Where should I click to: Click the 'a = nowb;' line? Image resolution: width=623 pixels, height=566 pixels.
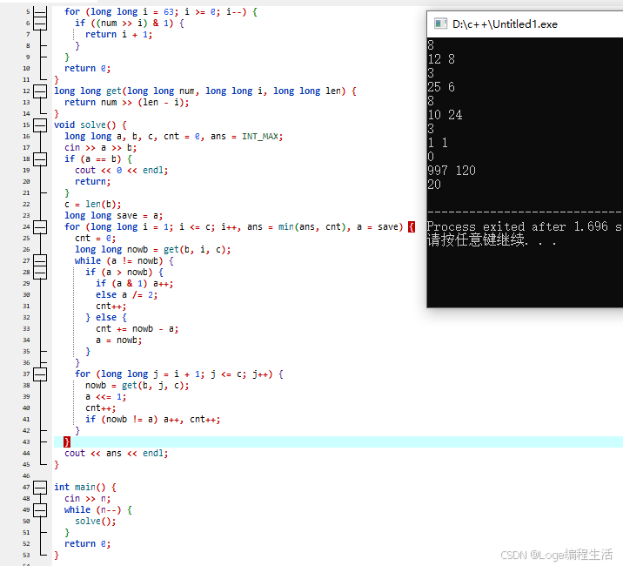[119, 340]
